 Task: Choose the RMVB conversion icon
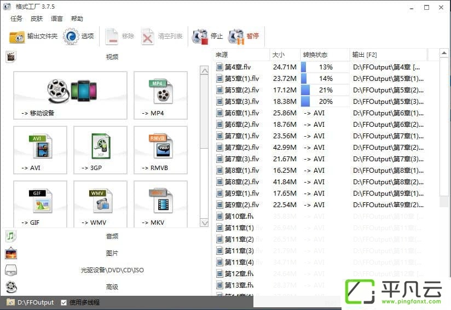point(160,150)
